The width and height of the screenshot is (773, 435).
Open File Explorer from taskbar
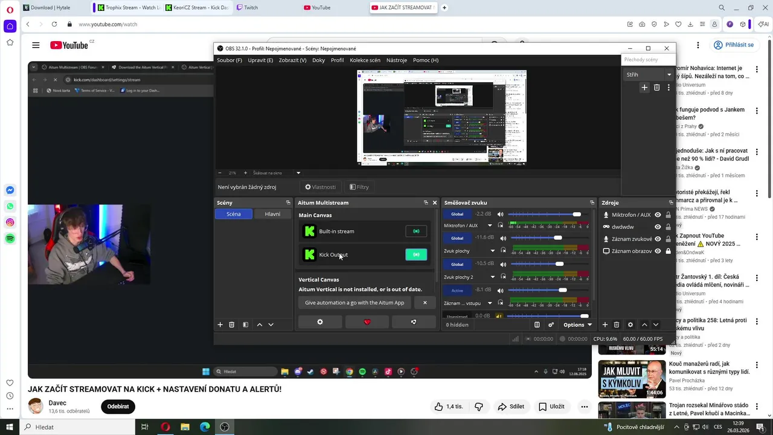tap(185, 427)
